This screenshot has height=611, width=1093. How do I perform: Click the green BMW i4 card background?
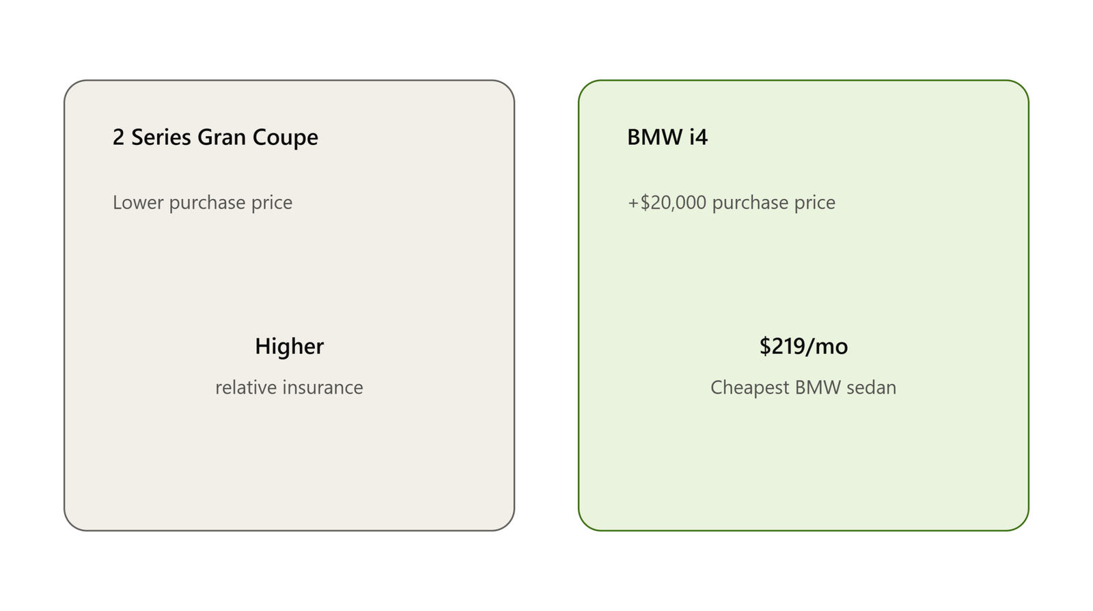point(803,465)
